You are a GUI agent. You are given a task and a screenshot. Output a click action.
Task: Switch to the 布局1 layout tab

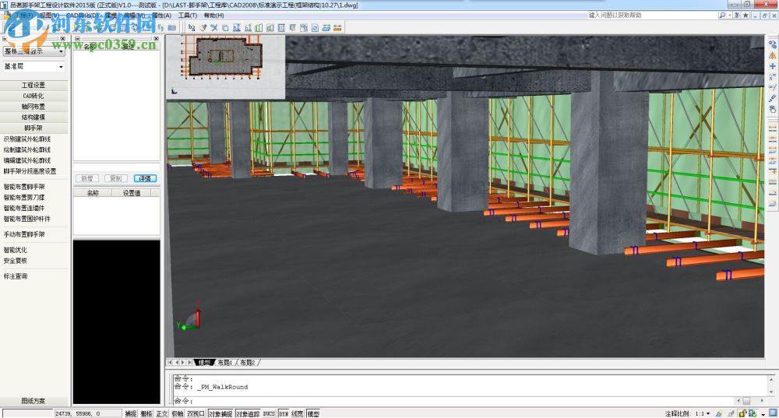tap(224, 363)
